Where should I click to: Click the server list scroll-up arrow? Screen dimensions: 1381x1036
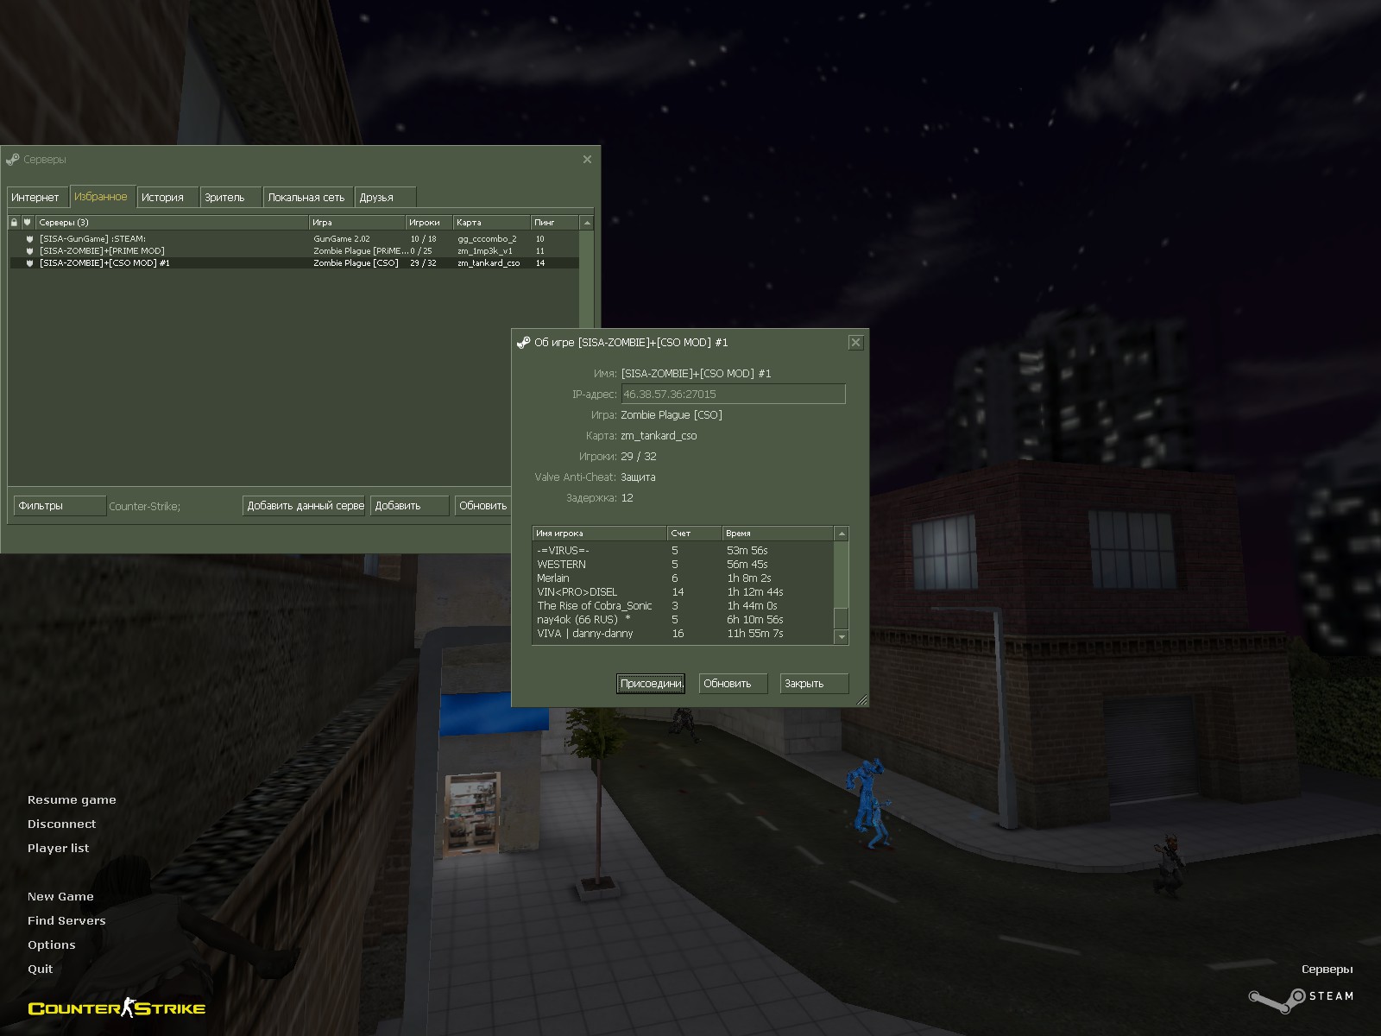tap(587, 223)
